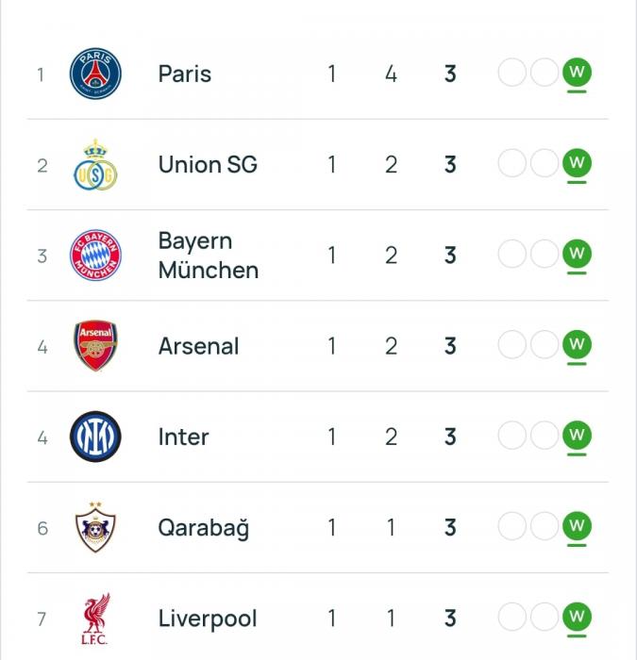The image size is (637, 660).
Task: Open the Union SG club logo
Action: [95, 165]
